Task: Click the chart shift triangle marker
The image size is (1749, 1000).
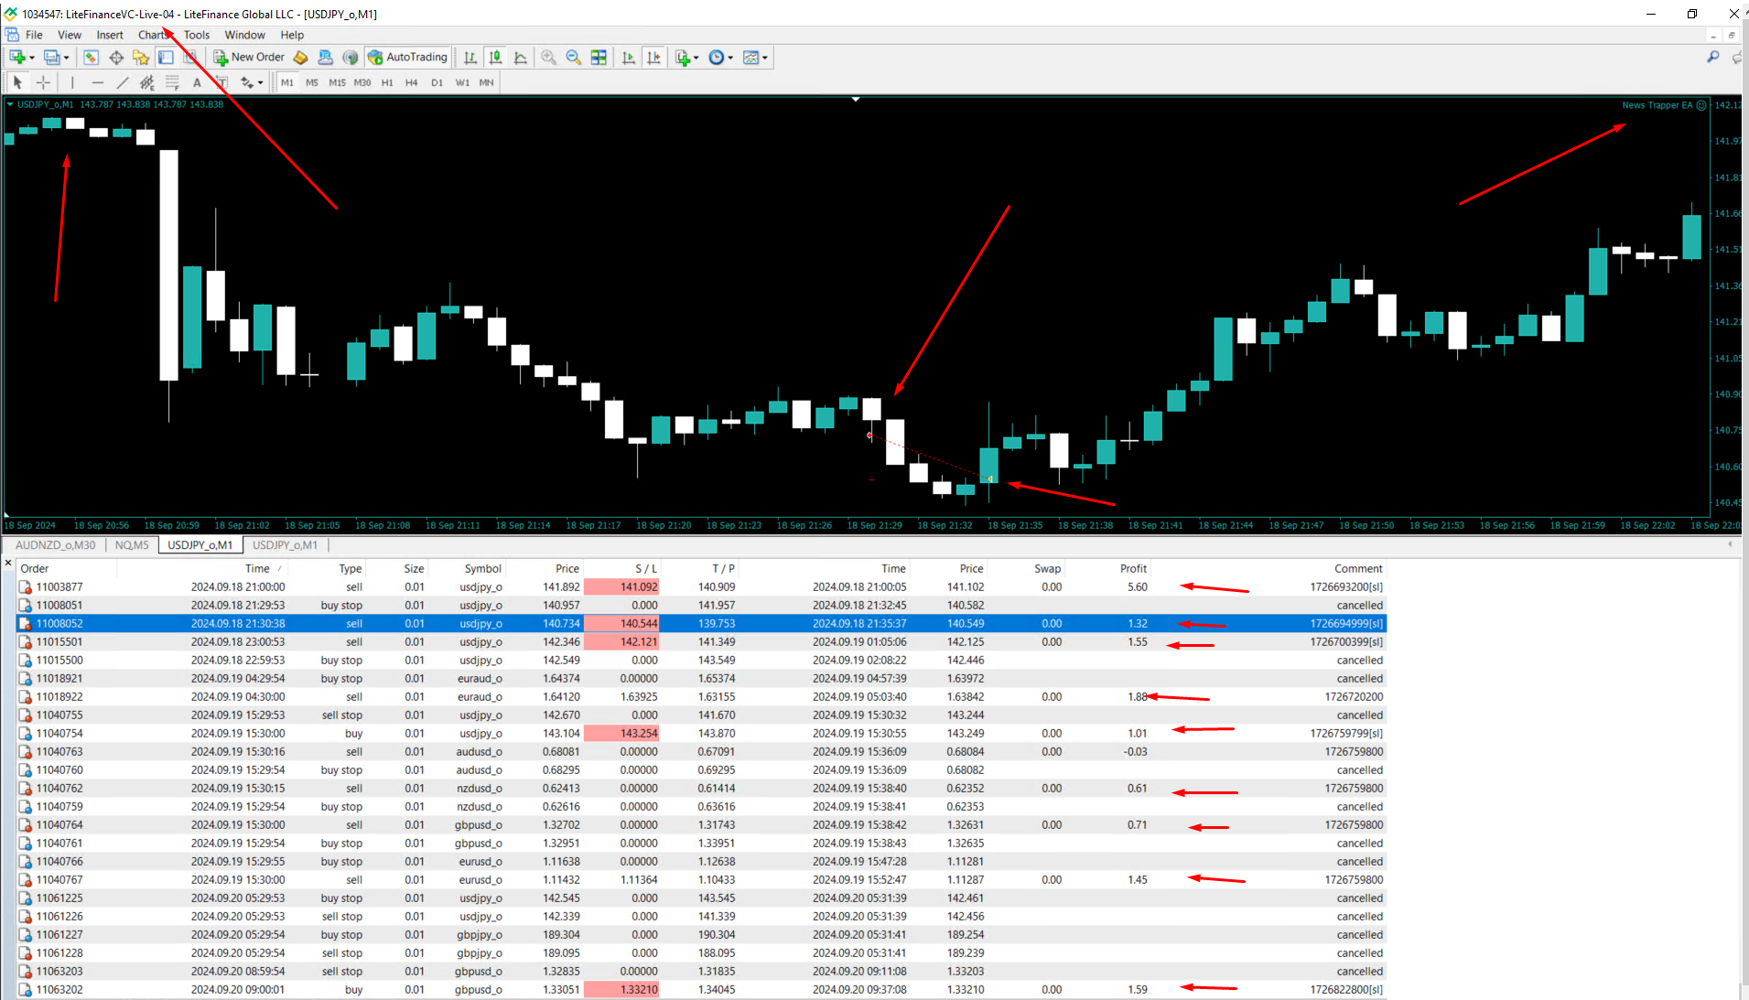Action: (856, 99)
